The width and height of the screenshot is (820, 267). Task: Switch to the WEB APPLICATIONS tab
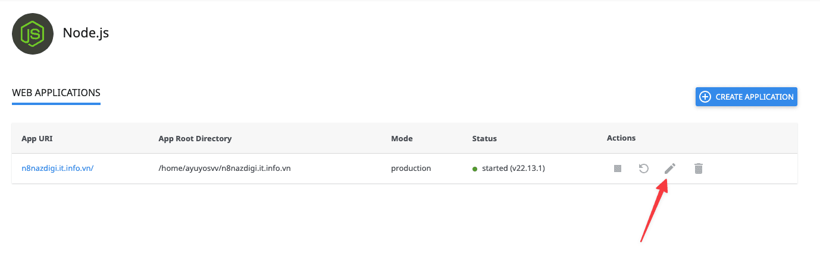pyautogui.click(x=56, y=93)
